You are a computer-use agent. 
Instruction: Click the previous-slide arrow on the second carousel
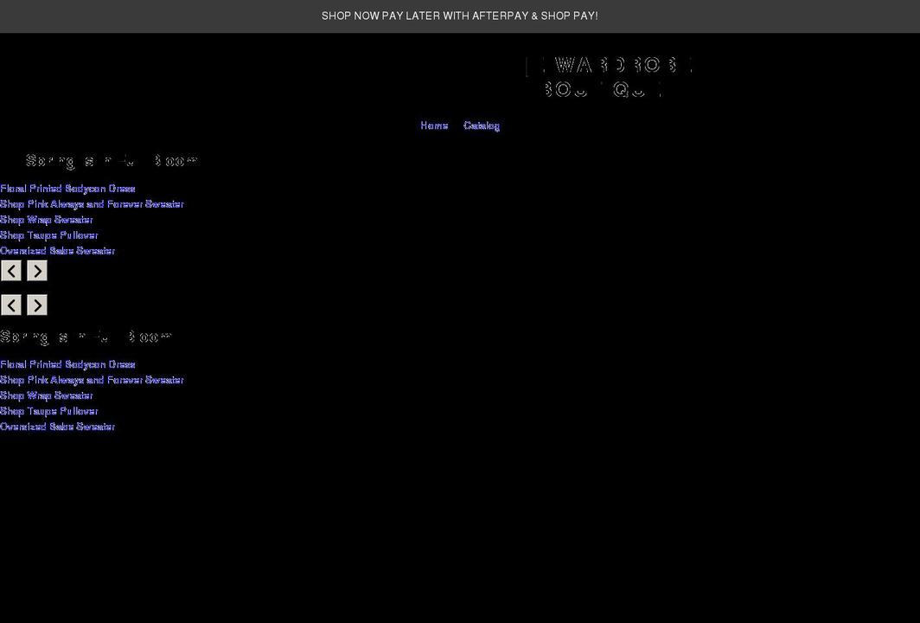11,305
